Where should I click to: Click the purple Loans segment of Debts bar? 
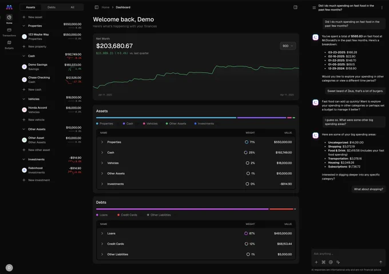pyautogui.click(x=182, y=209)
